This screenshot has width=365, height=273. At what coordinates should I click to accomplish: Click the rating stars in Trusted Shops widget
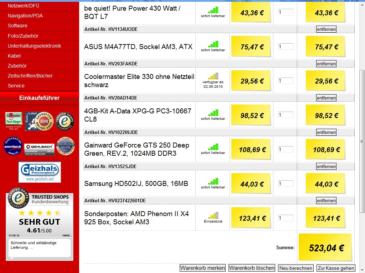tap(40, 213)
